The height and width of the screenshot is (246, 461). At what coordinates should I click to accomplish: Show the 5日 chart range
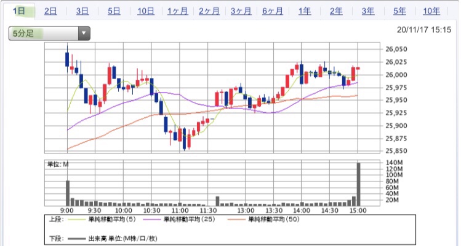point(114,11)
